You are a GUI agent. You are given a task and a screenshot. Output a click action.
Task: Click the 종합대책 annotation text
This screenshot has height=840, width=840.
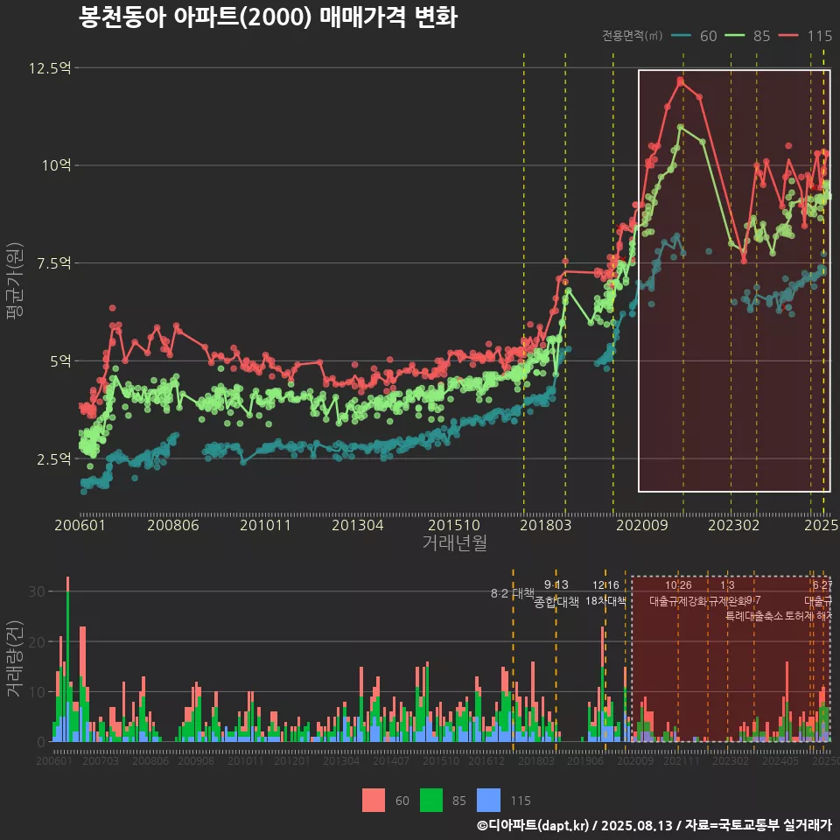click(x=556, y=602)
